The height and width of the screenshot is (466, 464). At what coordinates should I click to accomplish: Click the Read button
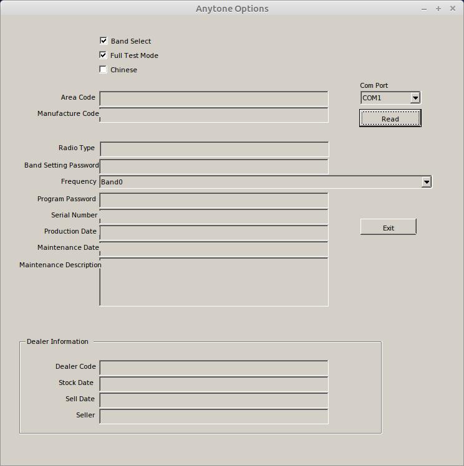(390, 118)
